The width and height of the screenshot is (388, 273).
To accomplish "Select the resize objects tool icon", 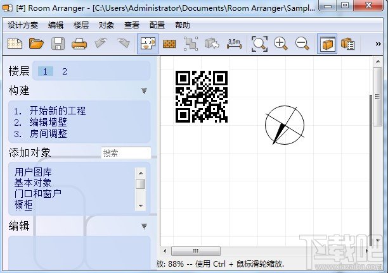I will [191, 44].
